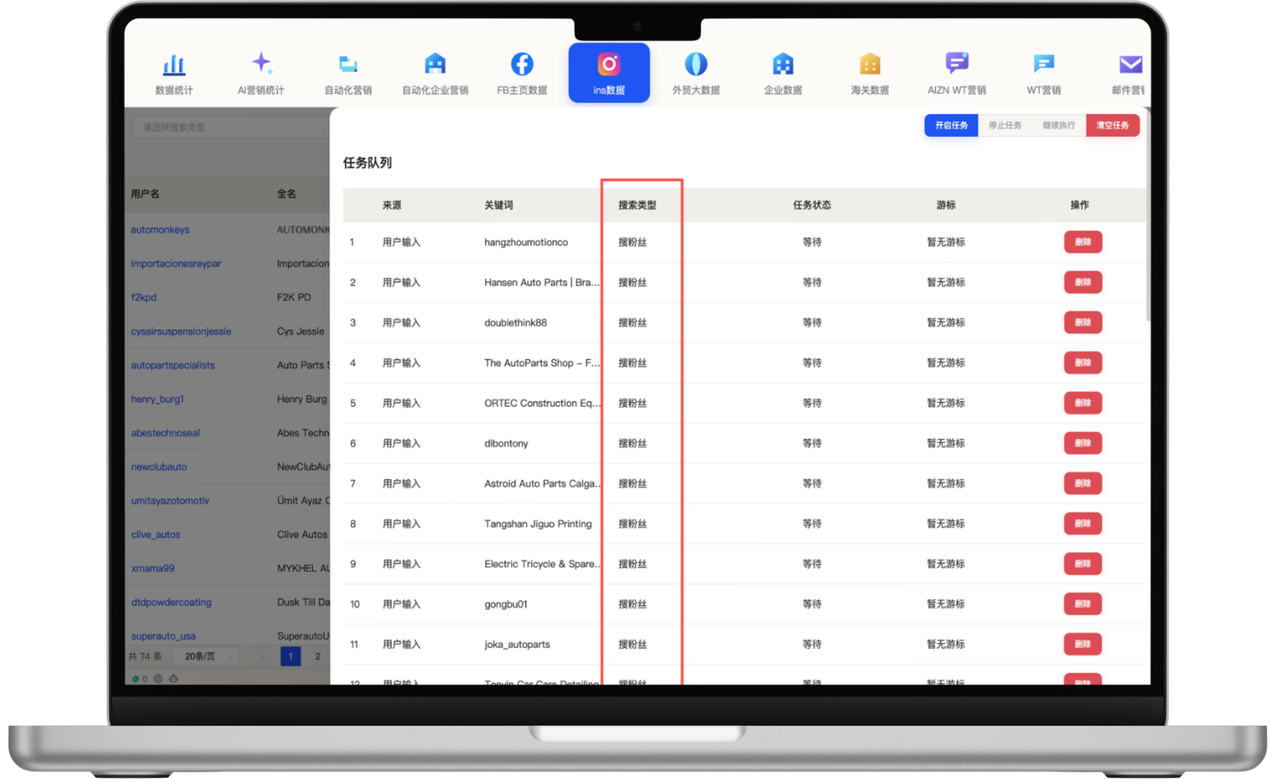Open the 自动化营销 icon
This screenshot has width=1275, height=779.
[348, 64]
